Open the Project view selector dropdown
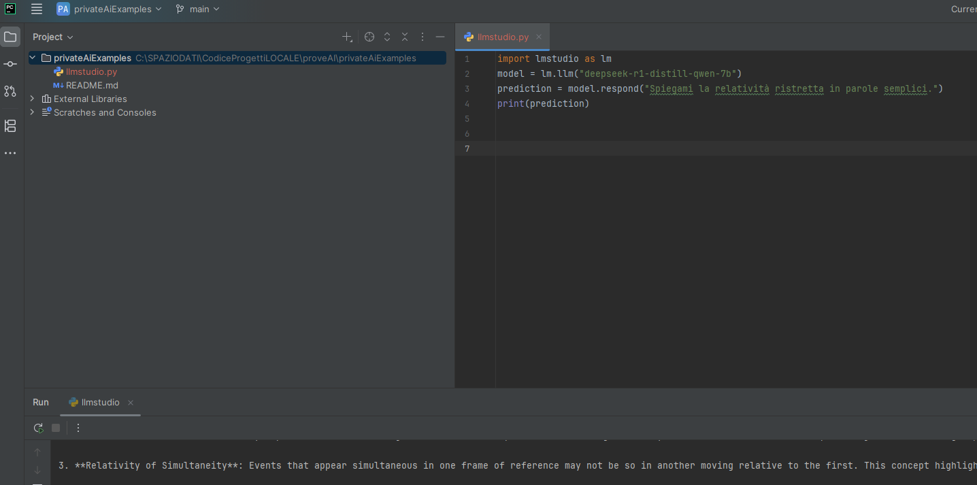The width and height of the screenshot is (977, 485). coord(53,37)
